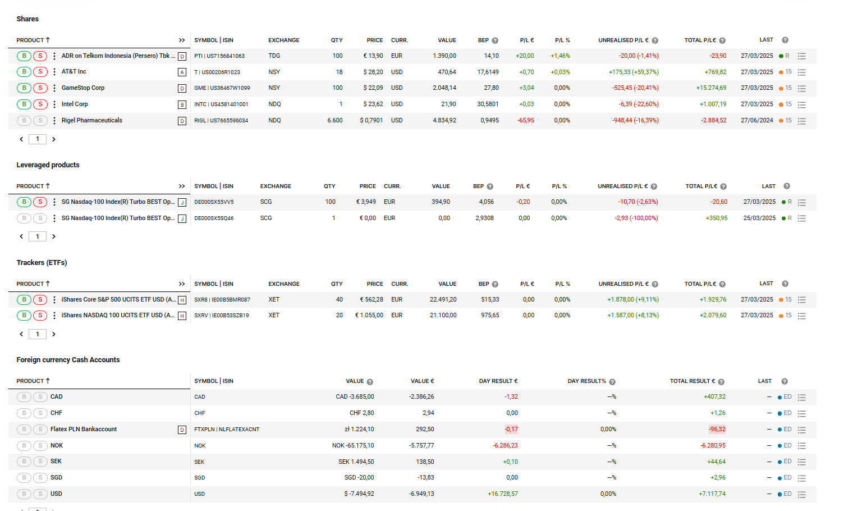Open the list menu icon for Intel Corp row
867x511 pixels.
pos(801,105)
